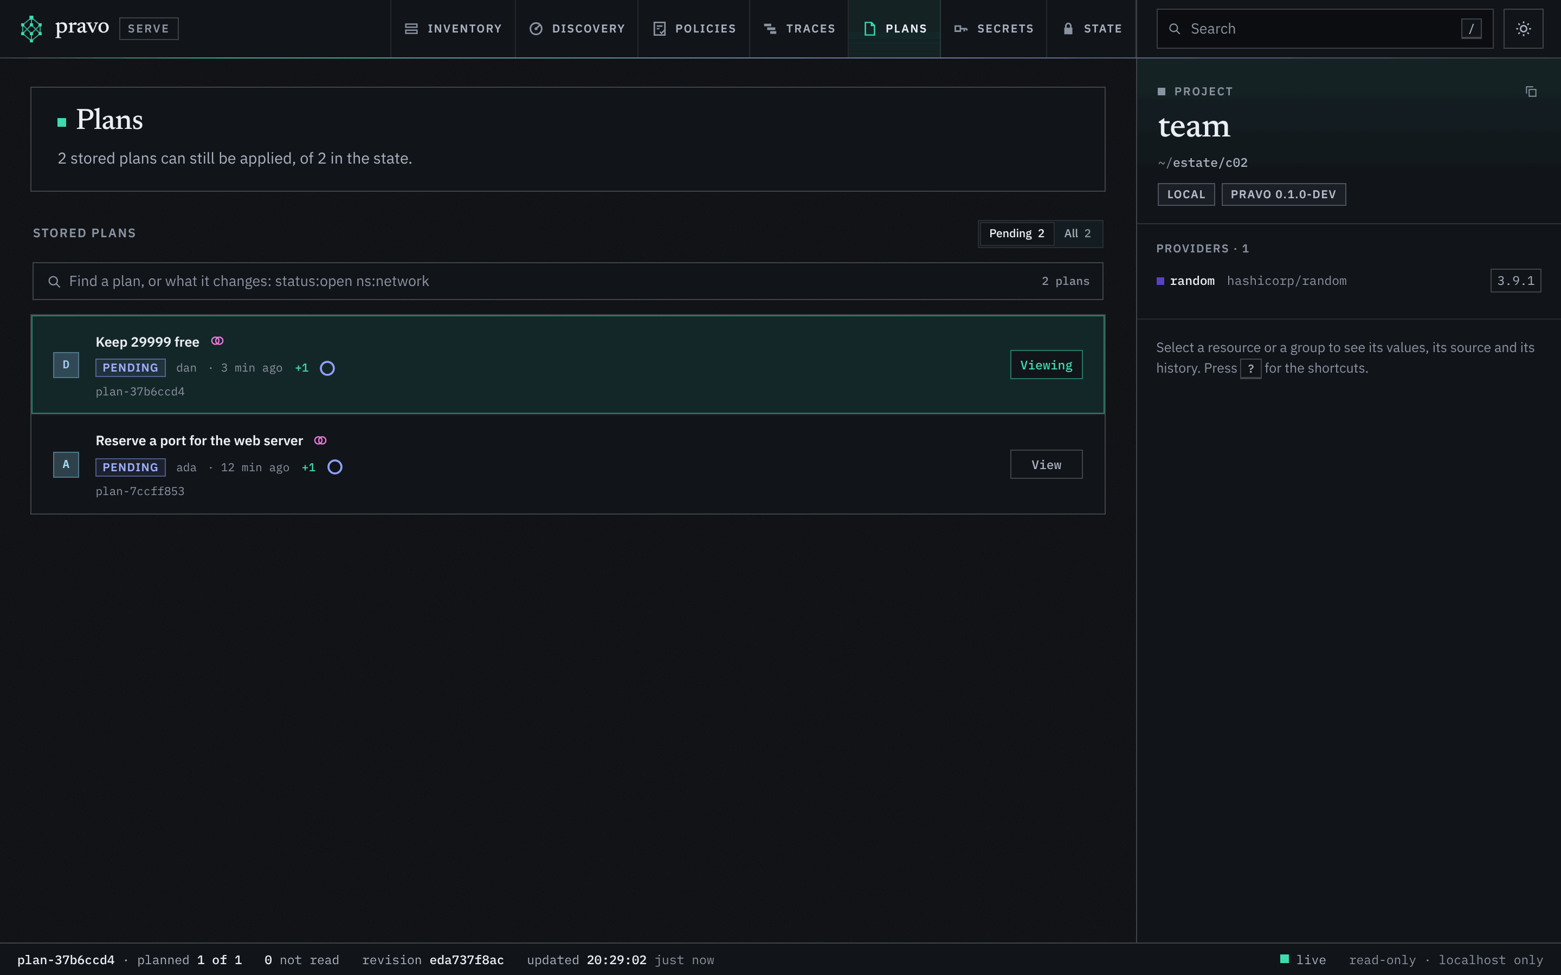Click the PRAVO 0.1.0-DEV version badge

click(x=1283, y=194)
